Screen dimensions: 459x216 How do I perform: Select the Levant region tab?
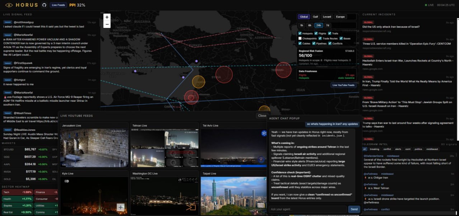327,17
